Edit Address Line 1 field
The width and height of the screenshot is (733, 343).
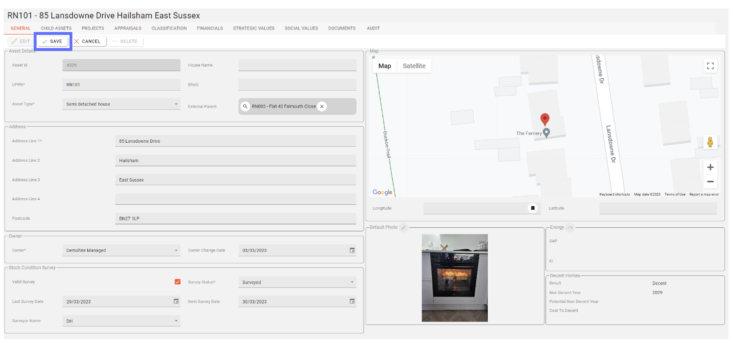(236, 141)
